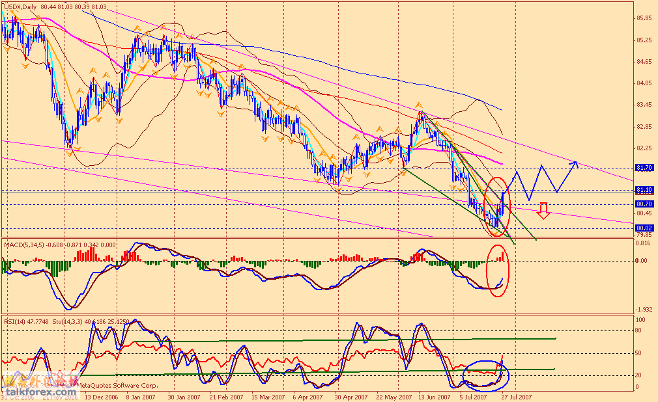Click the 82.85 price axis label

(x=644, y=127)
